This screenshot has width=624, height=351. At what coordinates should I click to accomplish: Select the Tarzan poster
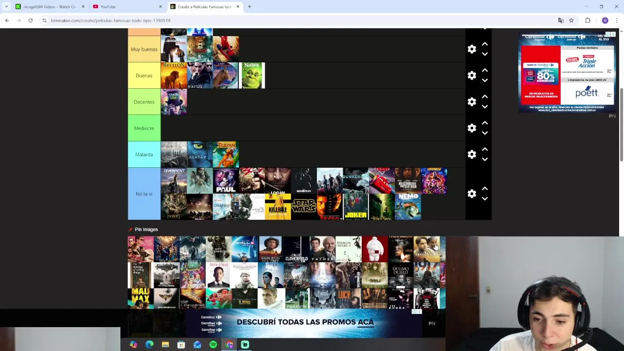coord(226,155)
